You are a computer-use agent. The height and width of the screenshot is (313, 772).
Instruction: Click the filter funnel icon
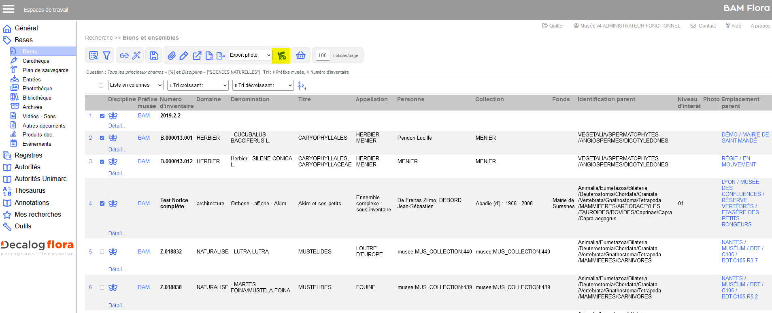[x=106, y=55]
